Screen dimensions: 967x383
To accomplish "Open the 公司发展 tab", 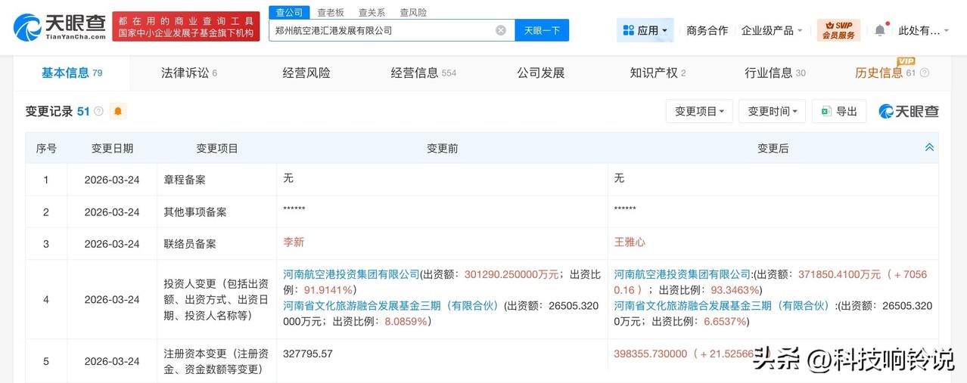I will [541, 73].
